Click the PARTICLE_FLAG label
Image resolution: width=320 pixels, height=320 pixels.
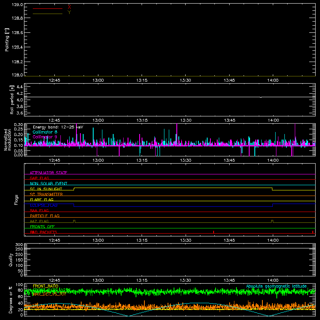click(45, 216)
